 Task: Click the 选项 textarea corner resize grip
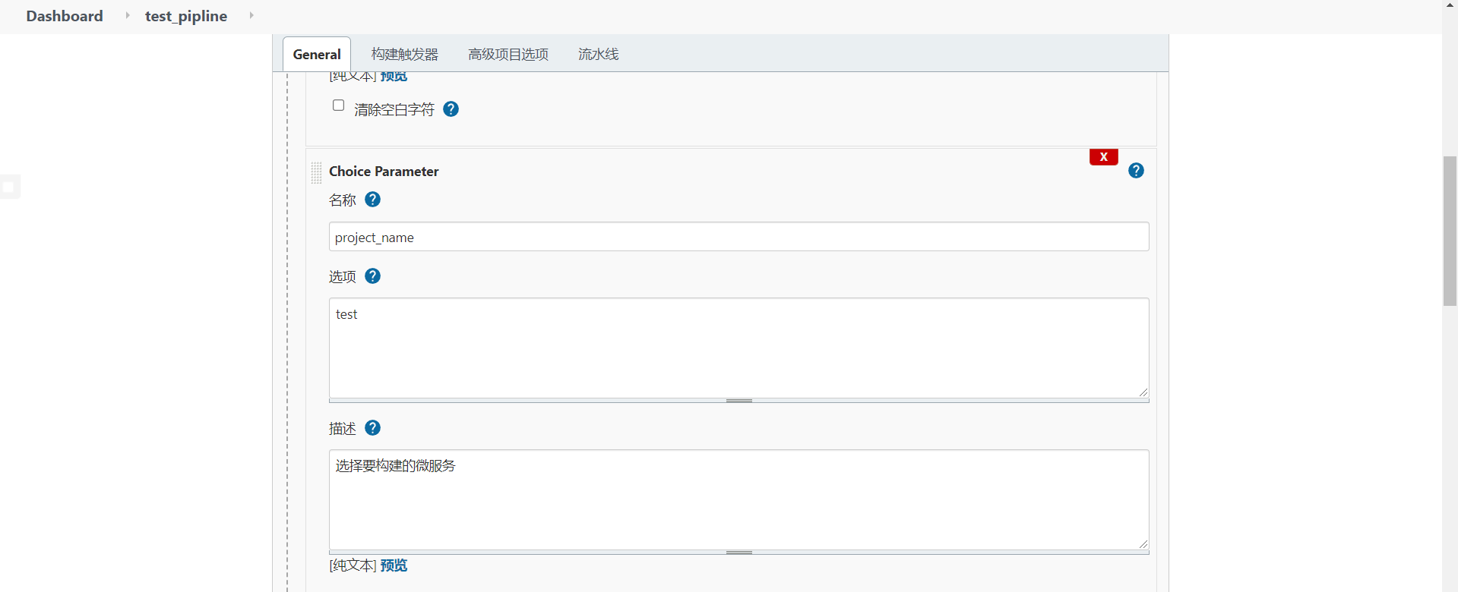1143,392
